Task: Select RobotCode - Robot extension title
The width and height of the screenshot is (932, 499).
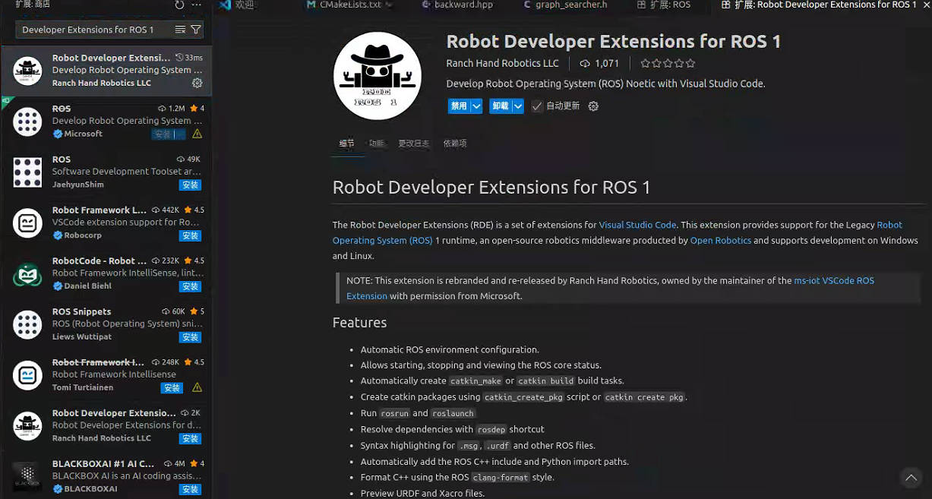Action: [x=100, y=261]
